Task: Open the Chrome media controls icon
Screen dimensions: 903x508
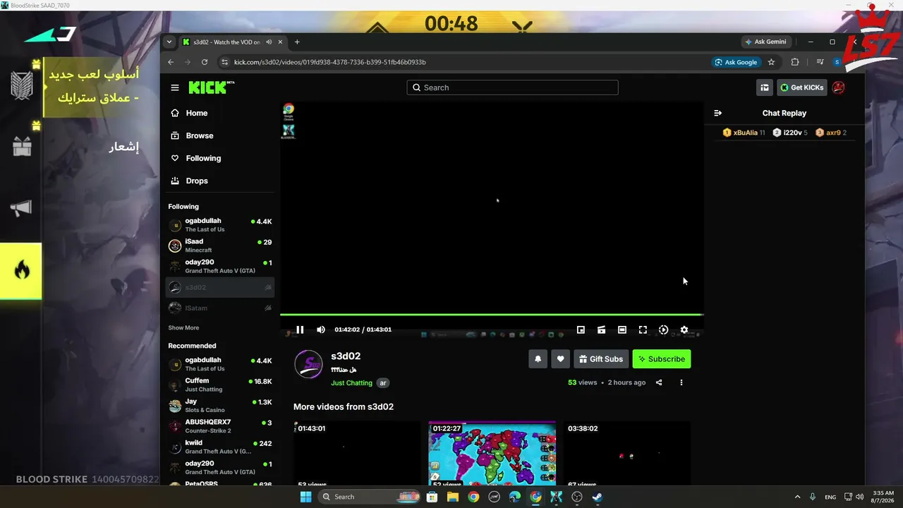Action: click(820, 62)
